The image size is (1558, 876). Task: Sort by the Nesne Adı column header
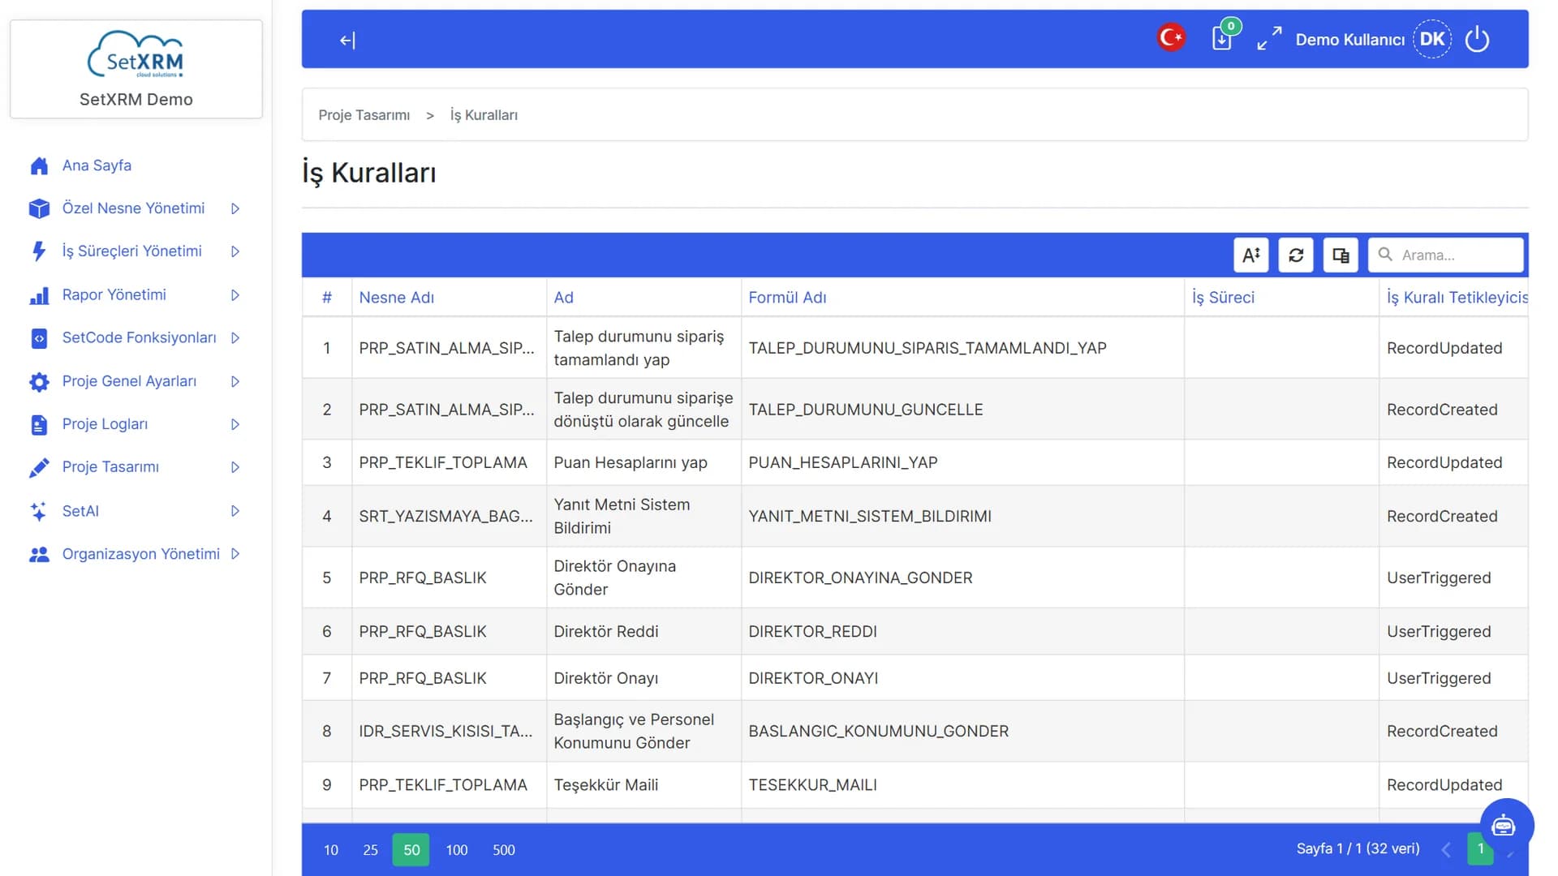pyautogui.click(x=396, y=298)
